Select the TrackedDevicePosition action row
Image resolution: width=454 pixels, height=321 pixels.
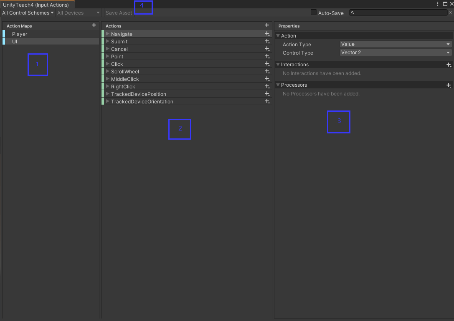coord(186,94)
